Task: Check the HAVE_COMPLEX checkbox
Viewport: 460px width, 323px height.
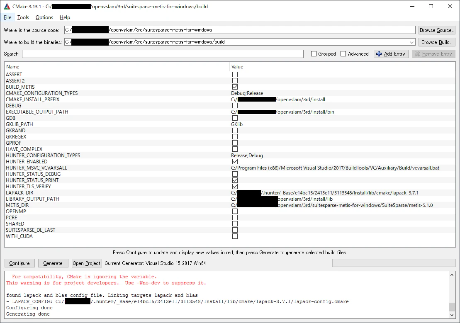Action: tap(235, 149)
